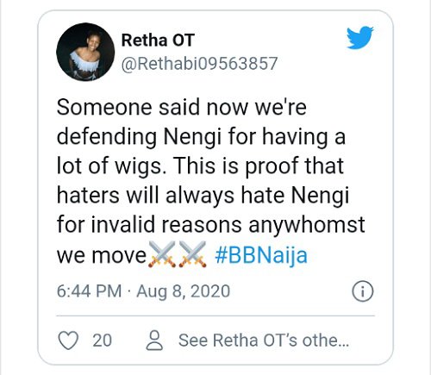The width and height of the screenshot is (431, 375).
Task: Click the first crossed swords emoji
Action: (162, 254)
